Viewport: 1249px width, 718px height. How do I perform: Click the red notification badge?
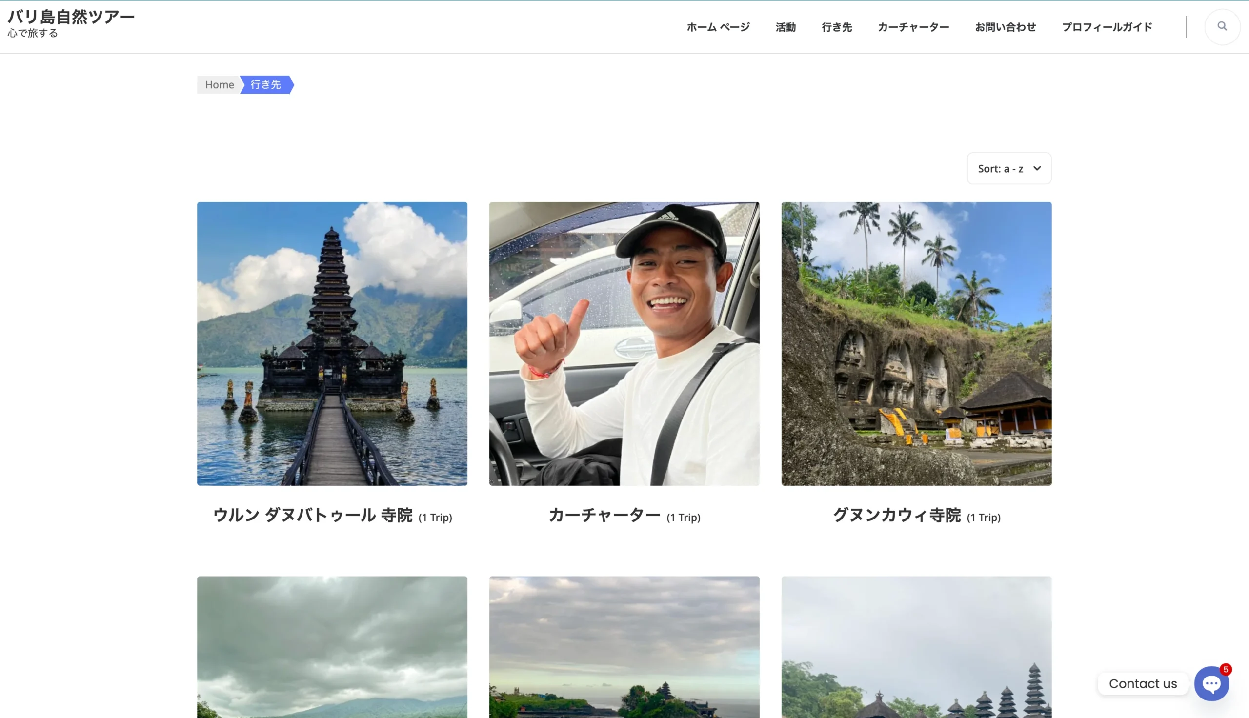pyautogui.click(x=1225, y=669)
